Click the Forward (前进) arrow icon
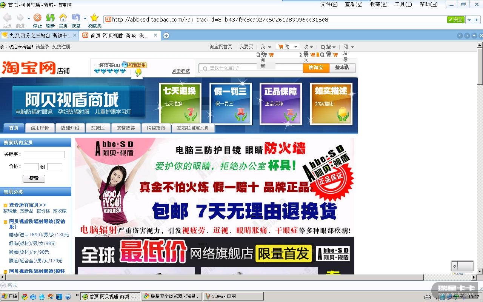Image resolution: width=483 pixels, height=302 pixels. pos(20,18)
